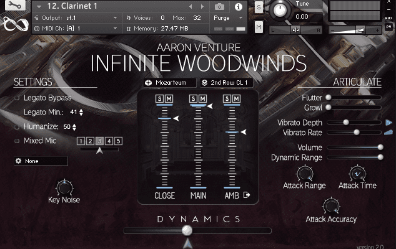
Task: Open the None preset selector
Action: pos(41,161)
